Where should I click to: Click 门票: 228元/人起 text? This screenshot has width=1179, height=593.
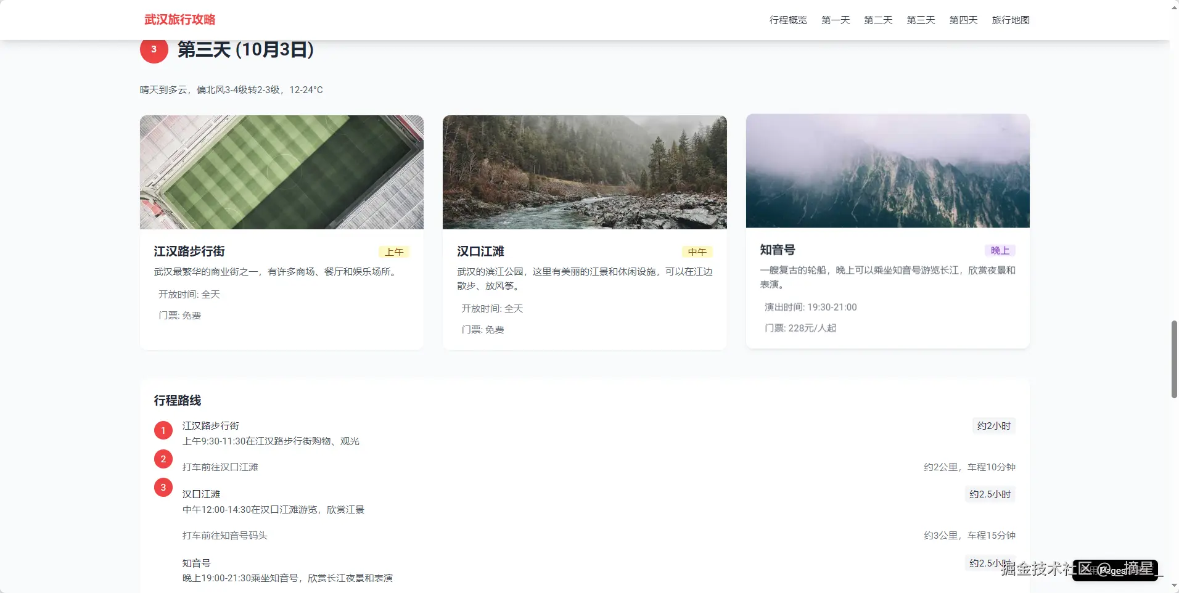[800, 328]
